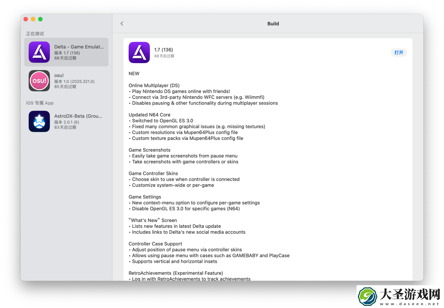
Task: Click the Updated N64 Core heading
Action: click(150, 115)
